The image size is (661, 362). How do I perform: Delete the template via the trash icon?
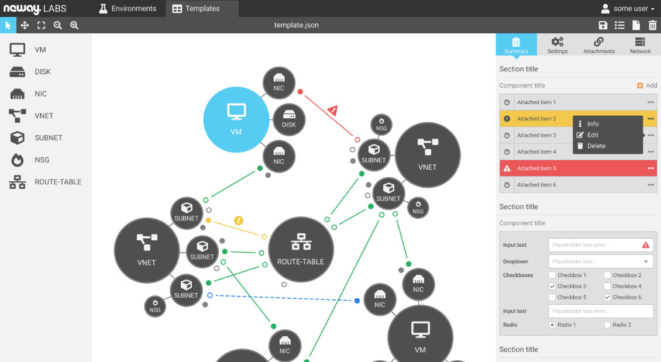tap(653, 25)
